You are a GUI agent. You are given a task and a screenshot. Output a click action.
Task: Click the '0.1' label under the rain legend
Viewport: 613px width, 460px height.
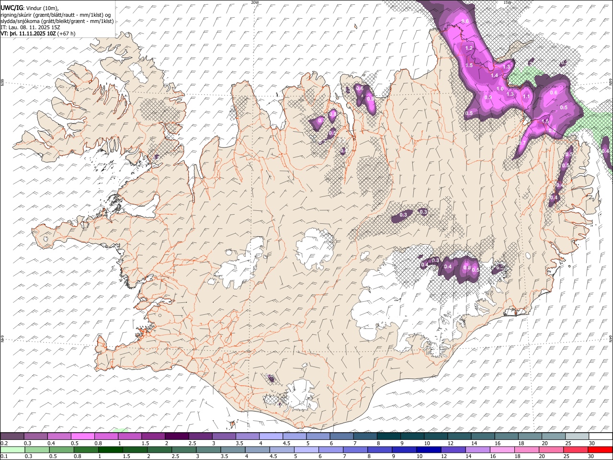click(4, 456)
